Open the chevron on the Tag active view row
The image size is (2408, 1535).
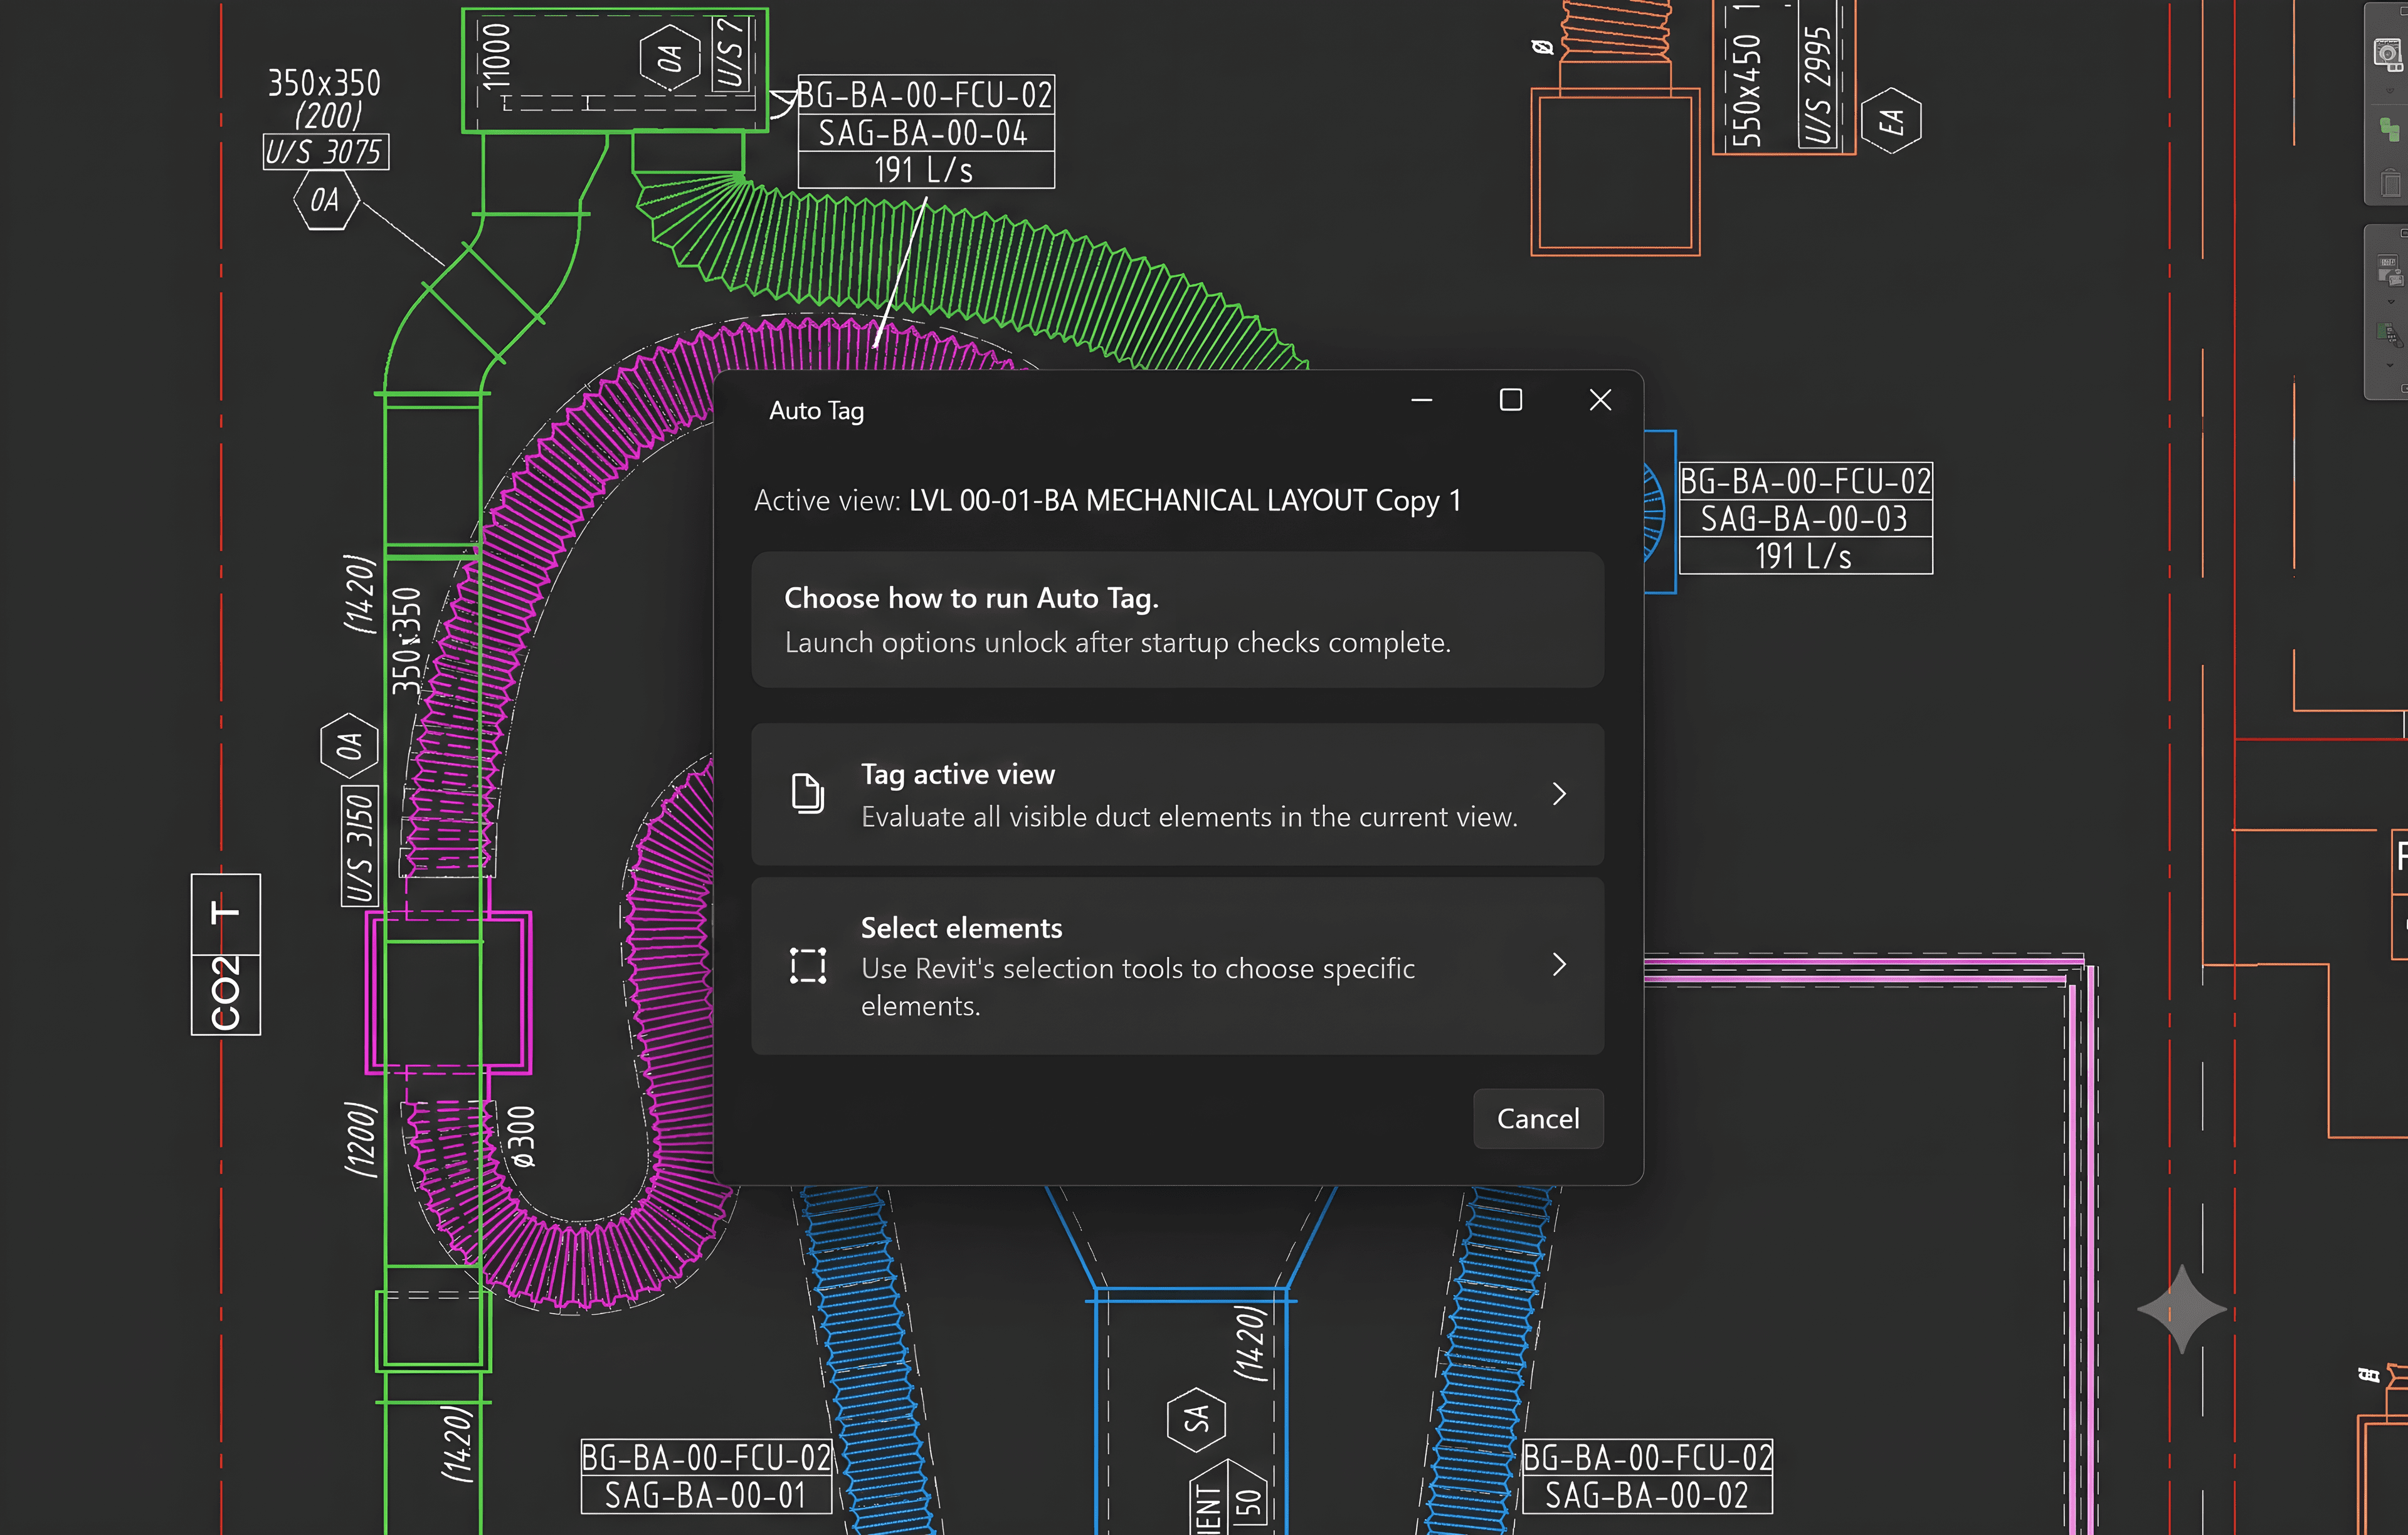pos(1559,794)
